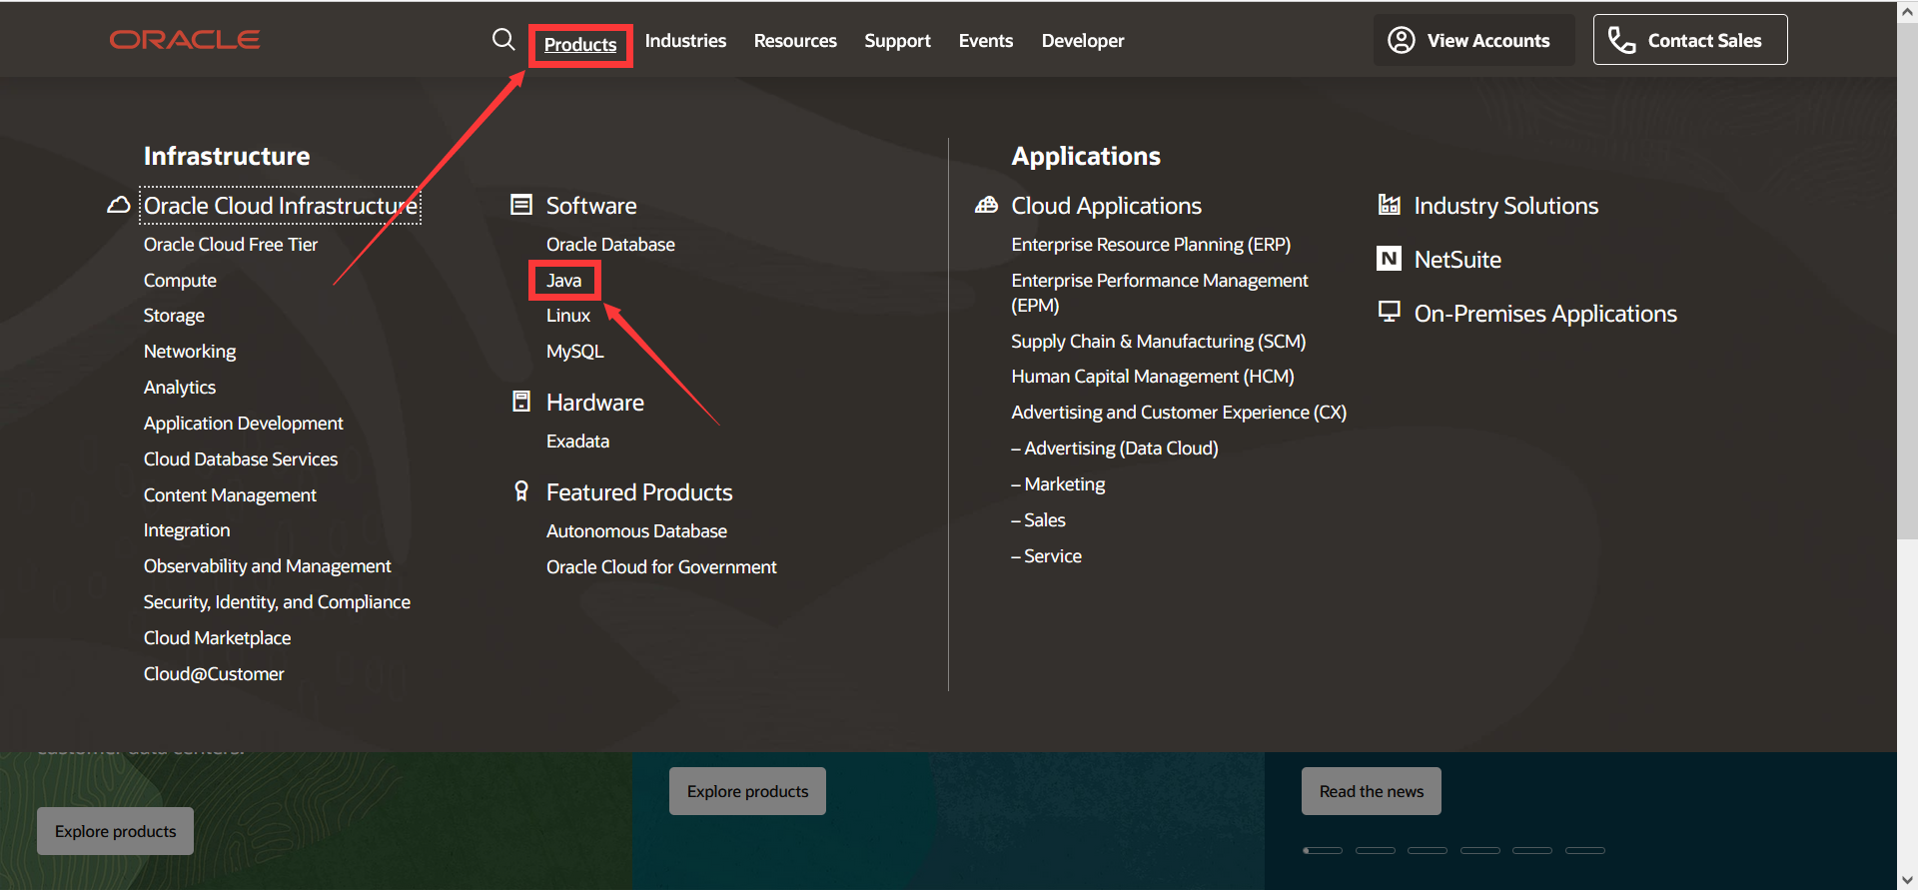Select the Integration link
Screen dimensions: 1918x890
[x=187, y=530]
